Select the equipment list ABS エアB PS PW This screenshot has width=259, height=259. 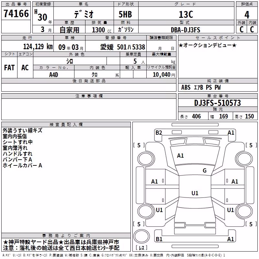[201, 87]
